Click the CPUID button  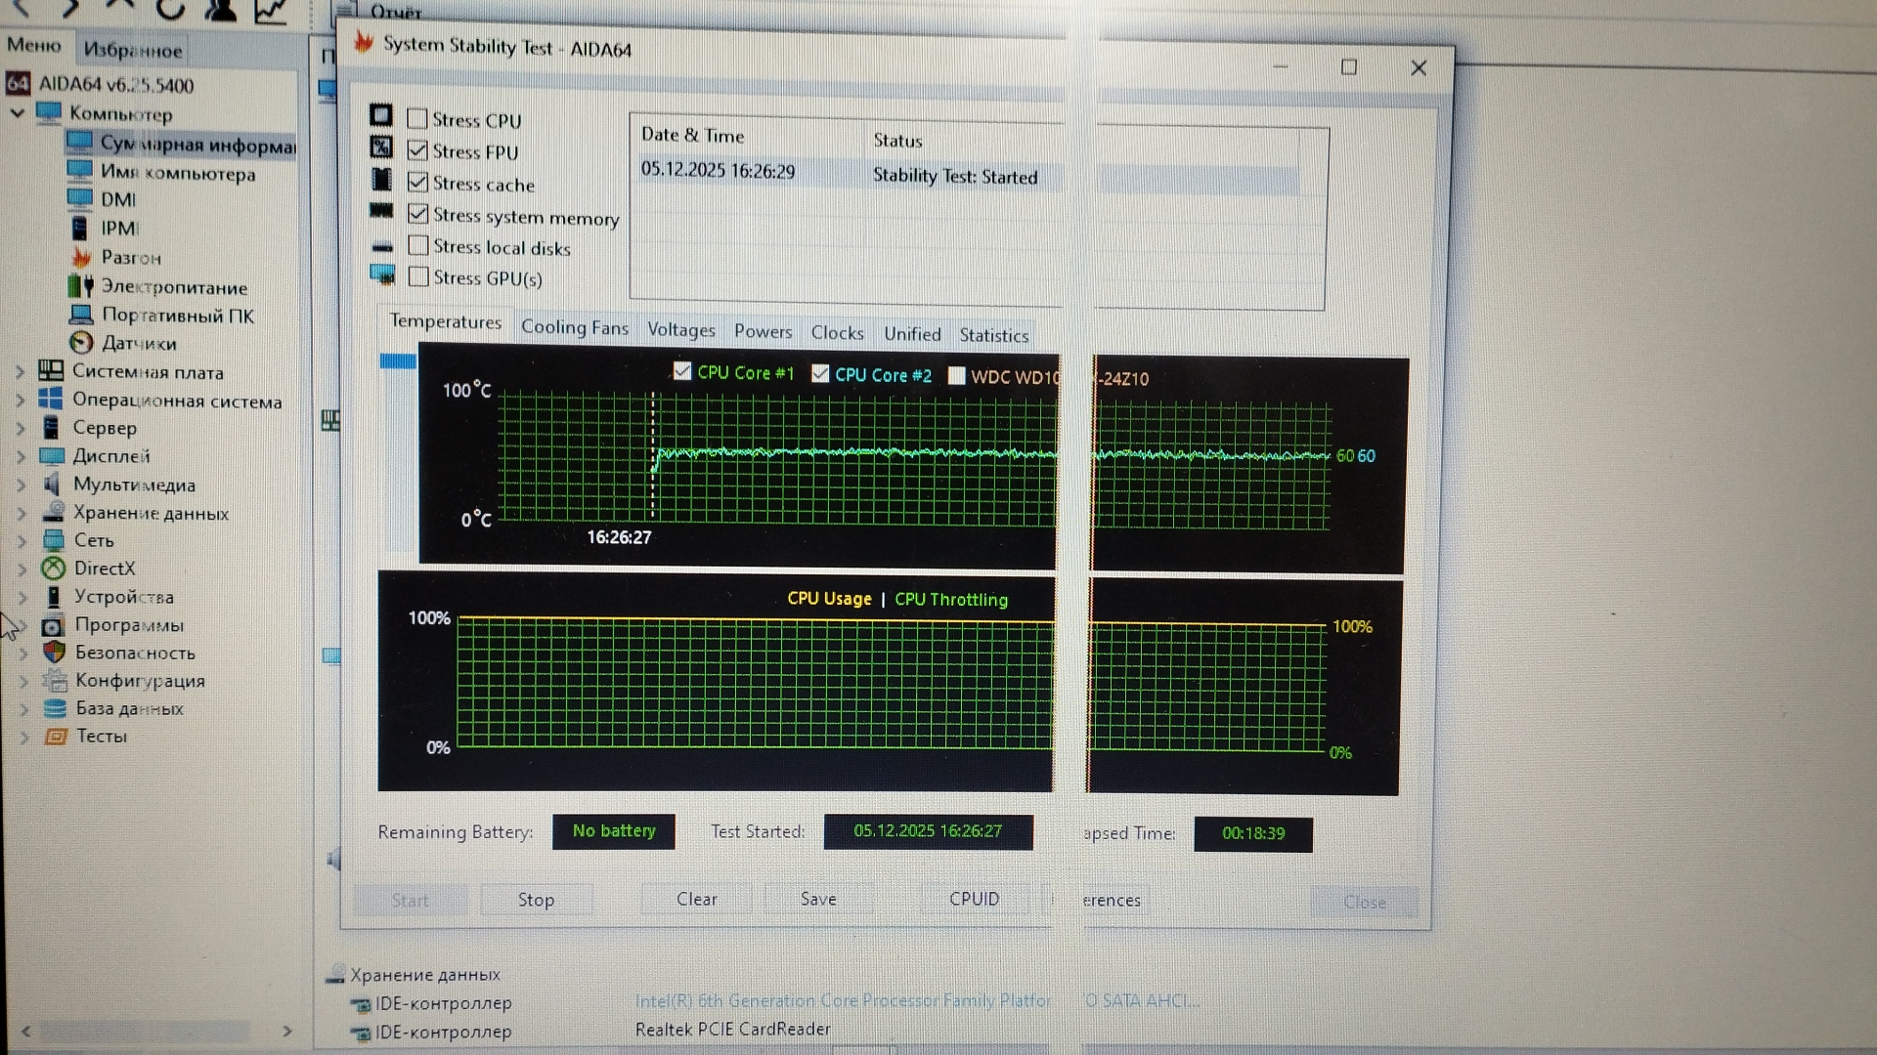point(974,899)
